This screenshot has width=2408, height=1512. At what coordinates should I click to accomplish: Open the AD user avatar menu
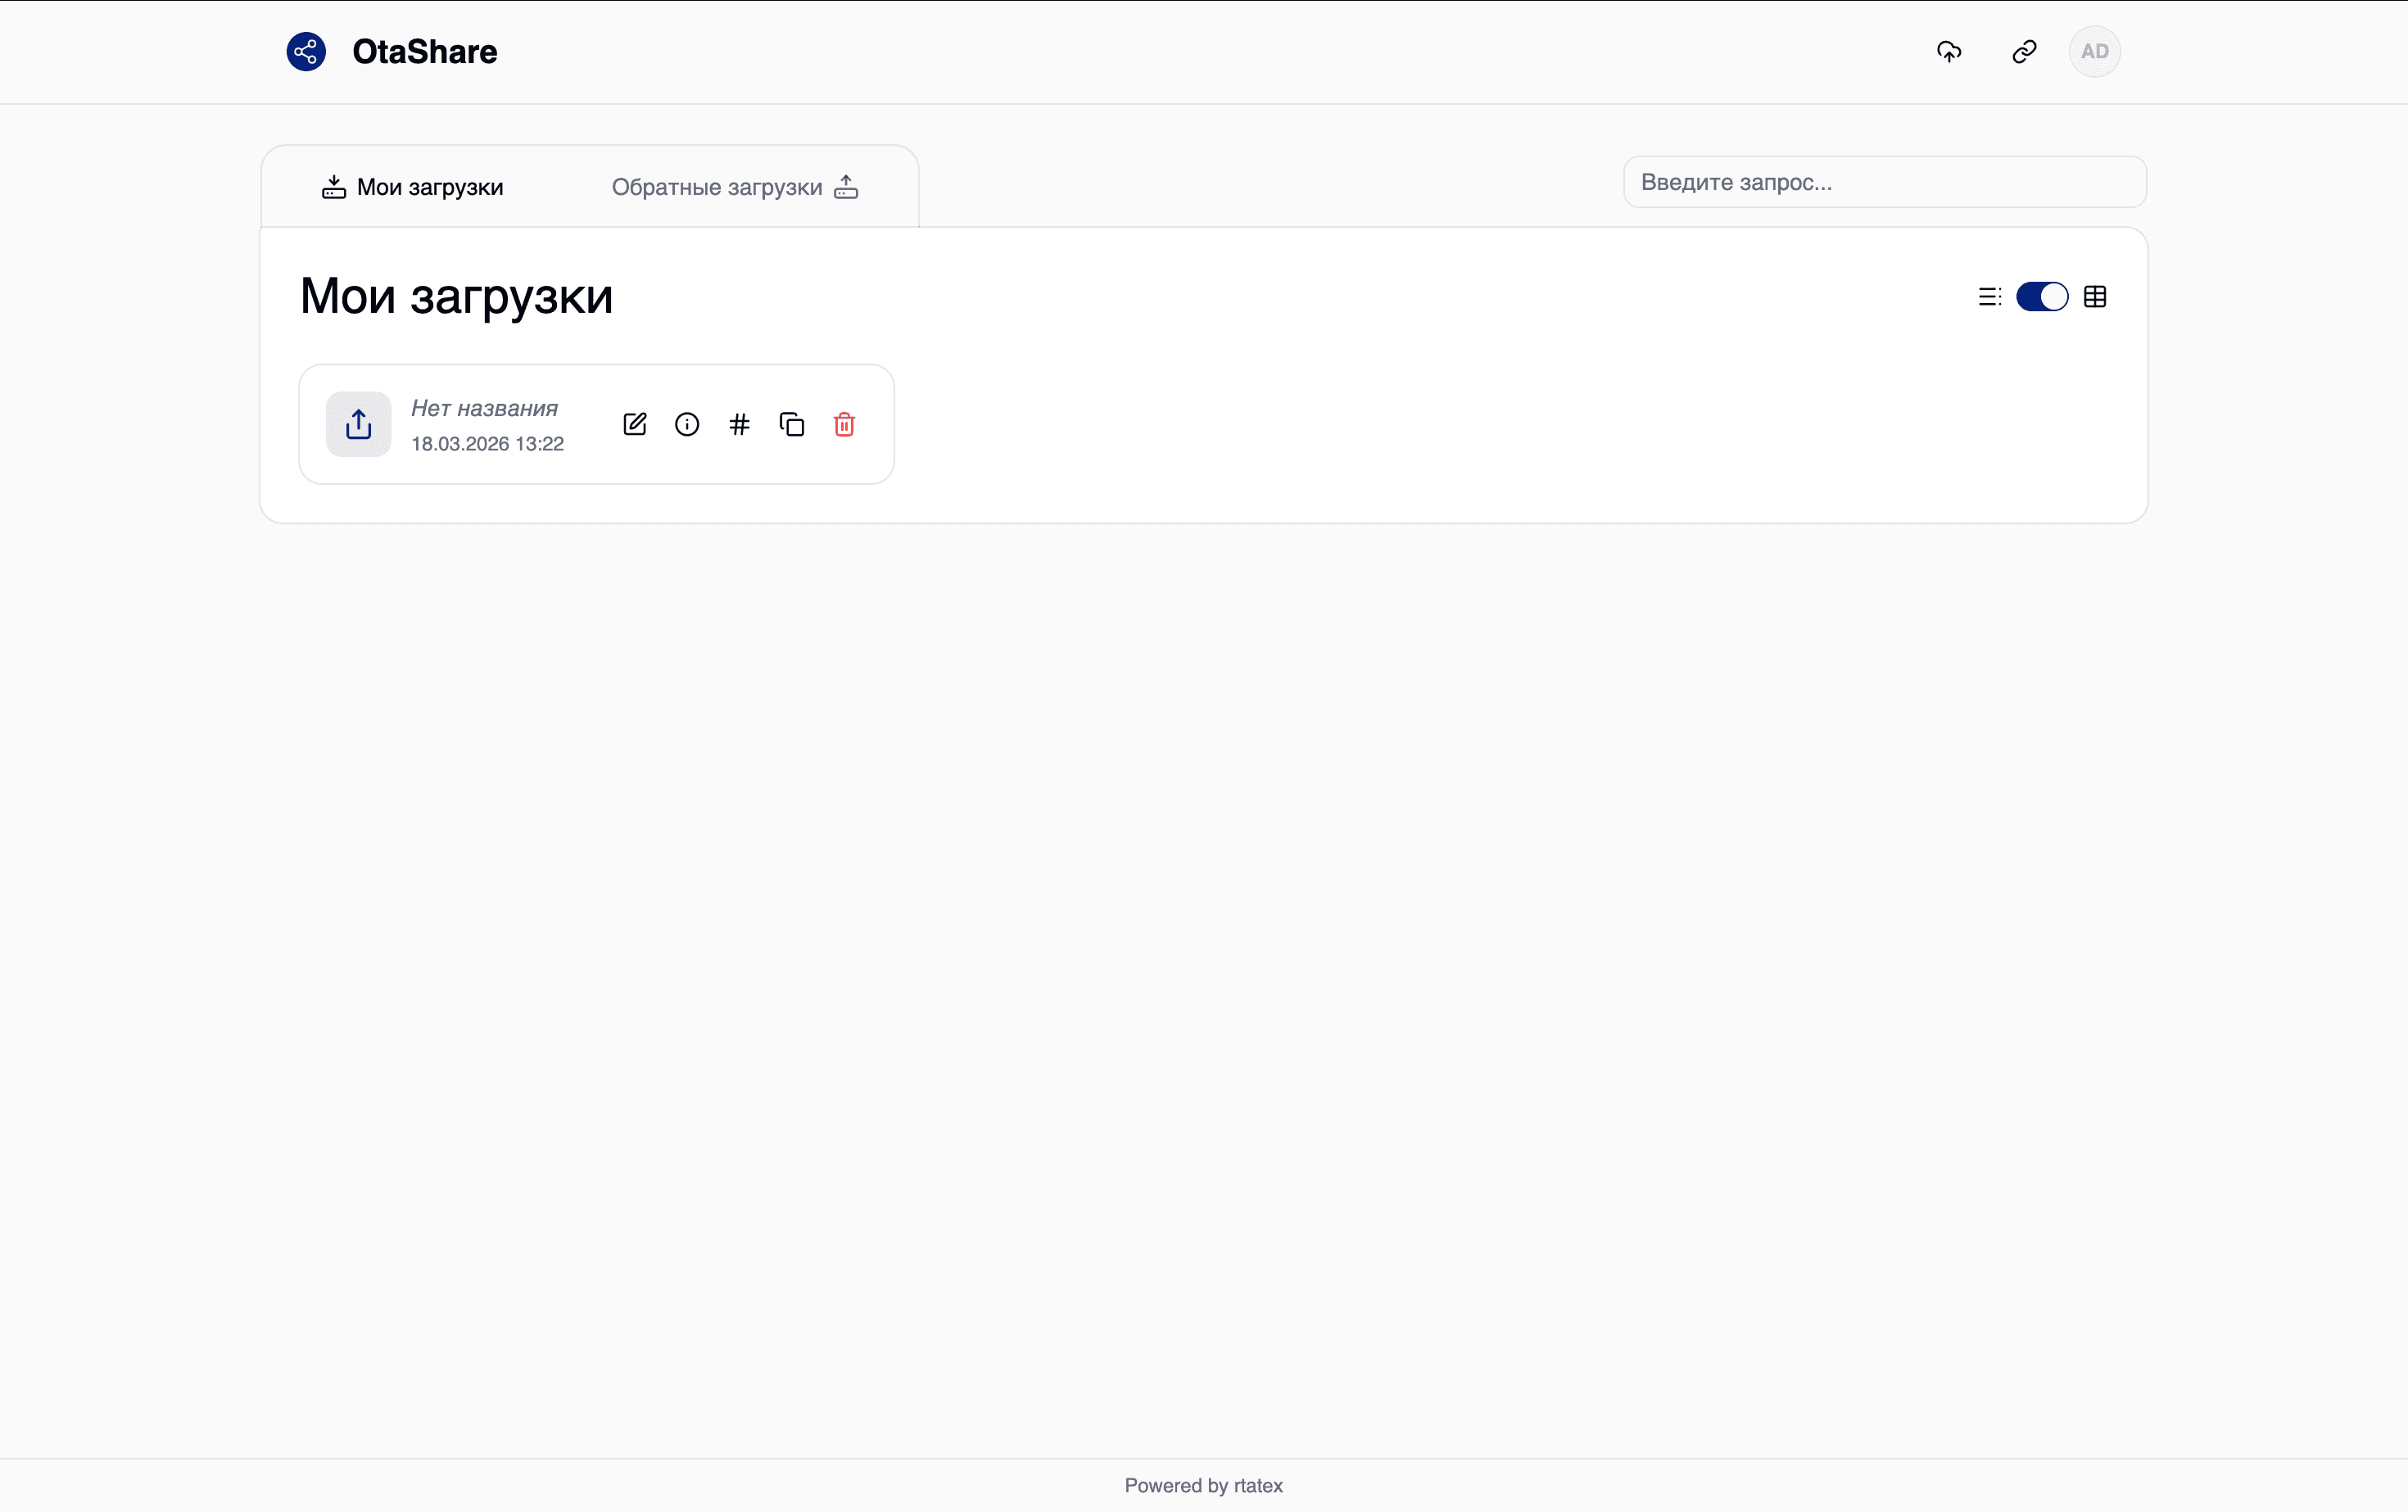tap(2094, 51)
